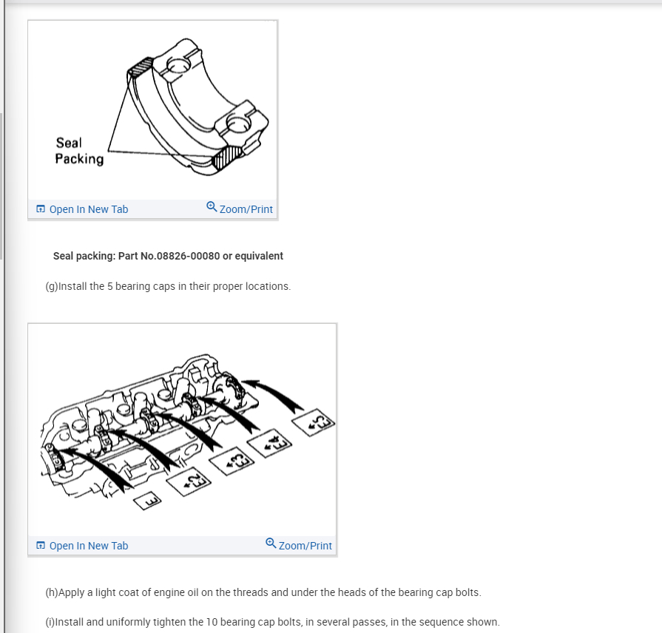
Task: Select Zoom/Print text under seal packing image
Action: (246, 209)
